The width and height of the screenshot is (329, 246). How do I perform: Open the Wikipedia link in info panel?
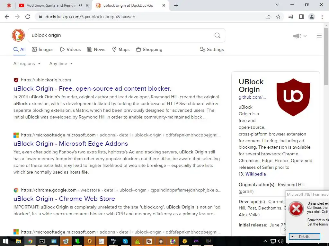click(x=255, y=174)
